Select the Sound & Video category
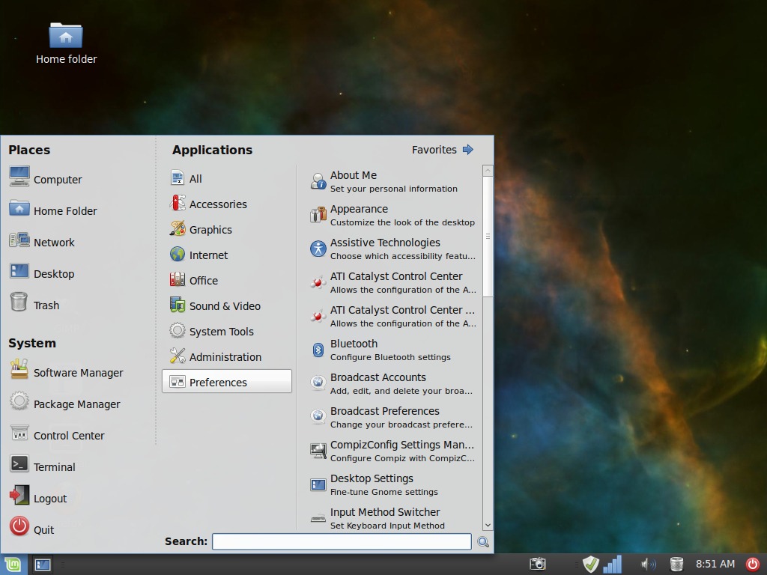 click(x=226, y=305)
